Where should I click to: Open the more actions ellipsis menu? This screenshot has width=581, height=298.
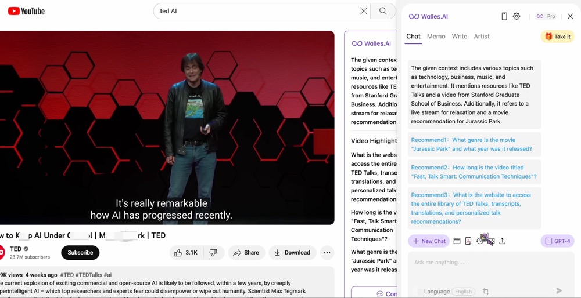pyautogui.click(x=327, y=253)
